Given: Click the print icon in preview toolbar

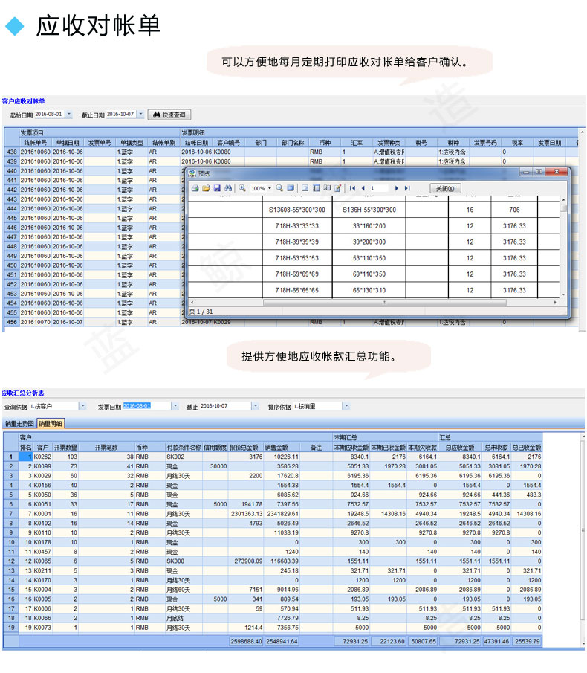Looking at the screenshot, I should [195, 188].
